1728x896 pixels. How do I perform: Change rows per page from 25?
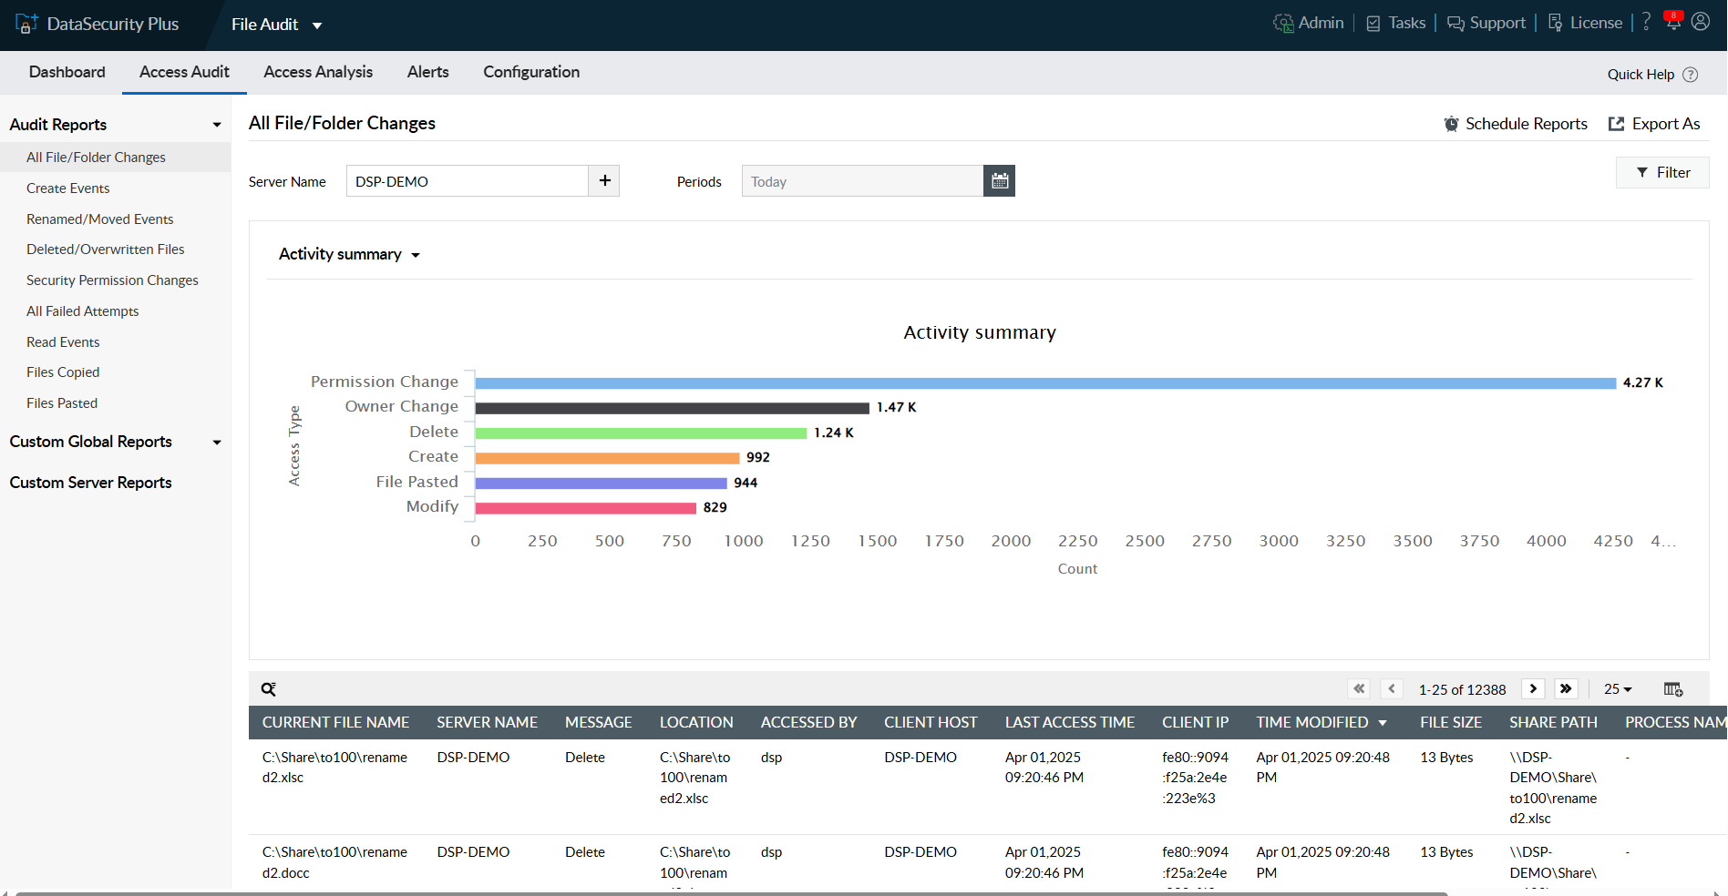[1618, 689]
